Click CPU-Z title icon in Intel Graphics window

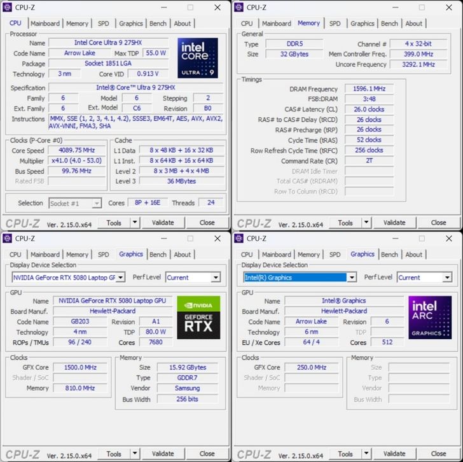coord(239,239)
